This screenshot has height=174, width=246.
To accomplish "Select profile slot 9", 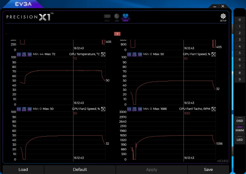I will click(x=240, y=80).
